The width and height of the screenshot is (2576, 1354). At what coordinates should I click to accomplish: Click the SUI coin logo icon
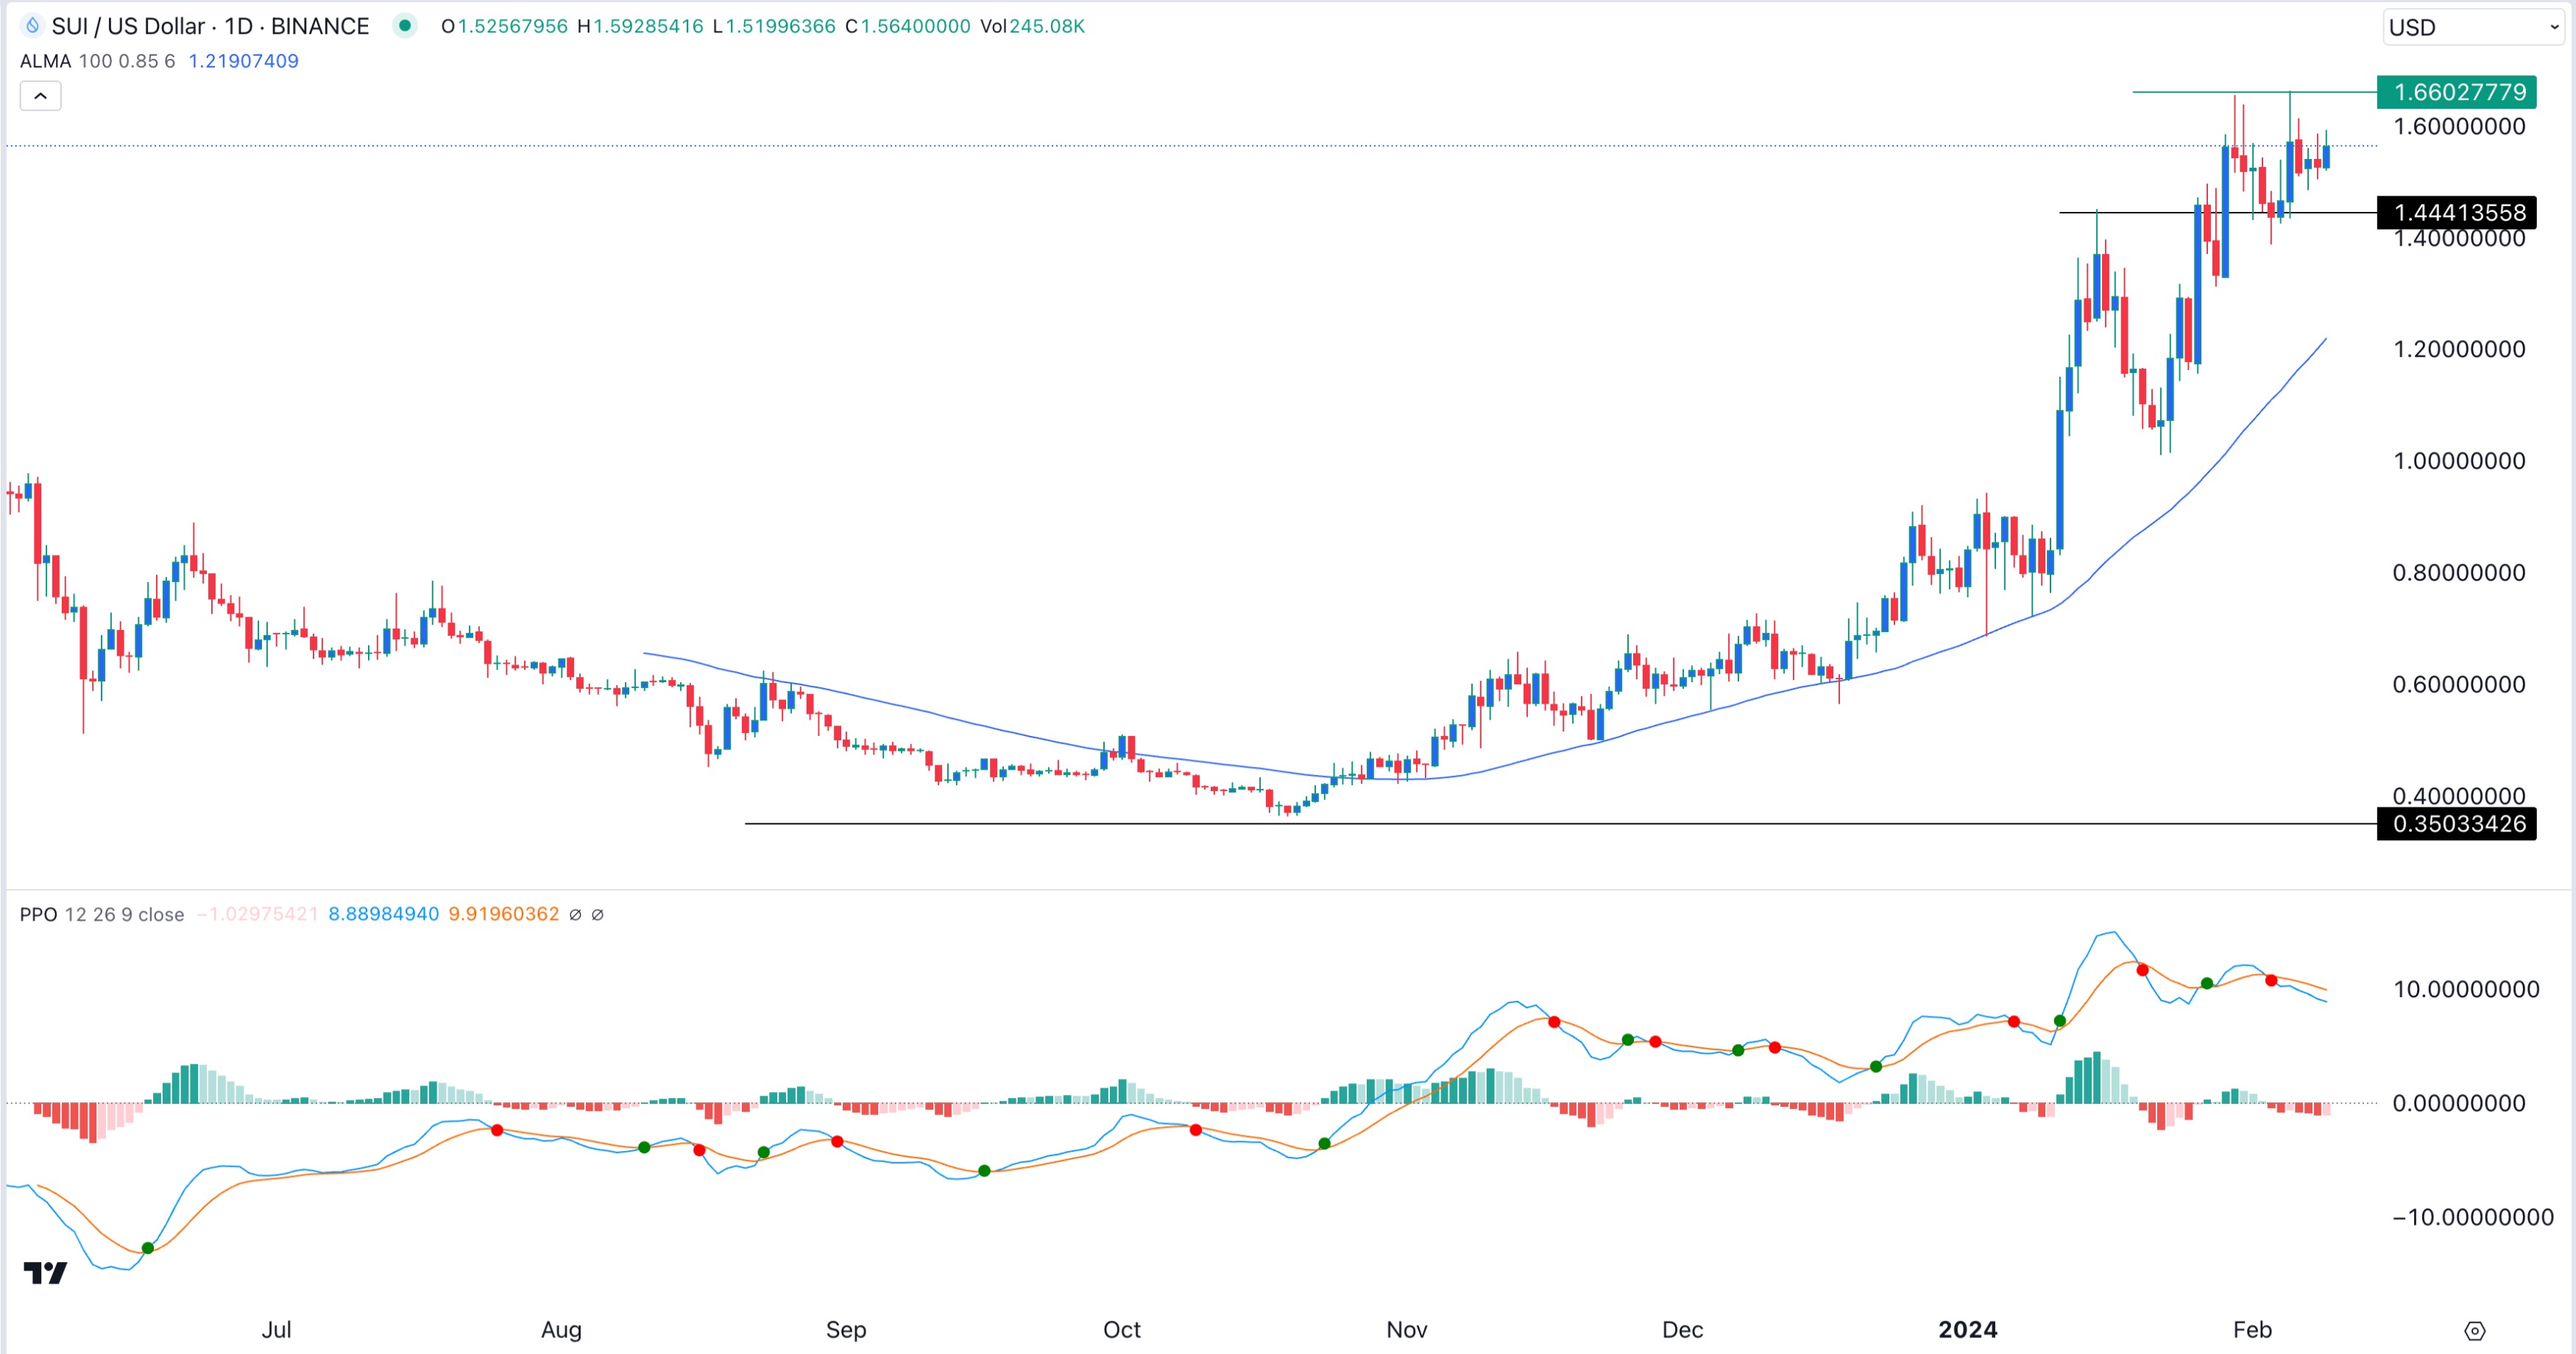(32, 25)
